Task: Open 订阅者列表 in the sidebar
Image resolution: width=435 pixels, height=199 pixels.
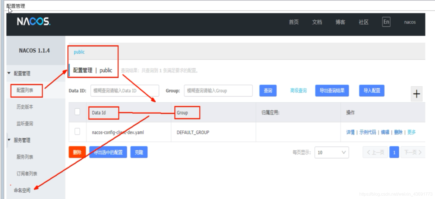Action: pos(27,174)
